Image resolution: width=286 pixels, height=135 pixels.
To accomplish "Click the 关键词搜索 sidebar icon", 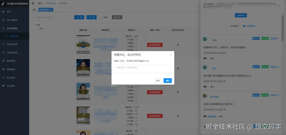I will click(x=3, y=52).
